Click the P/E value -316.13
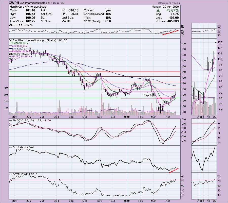 [x=73, y=10]
